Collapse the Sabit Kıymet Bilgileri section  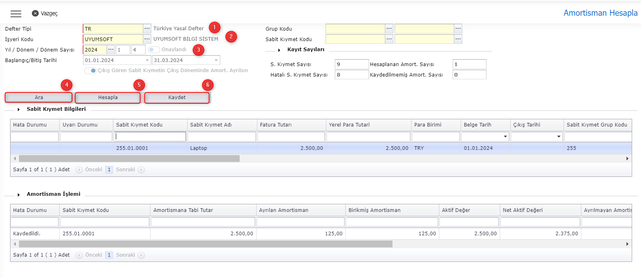[19, 110]
